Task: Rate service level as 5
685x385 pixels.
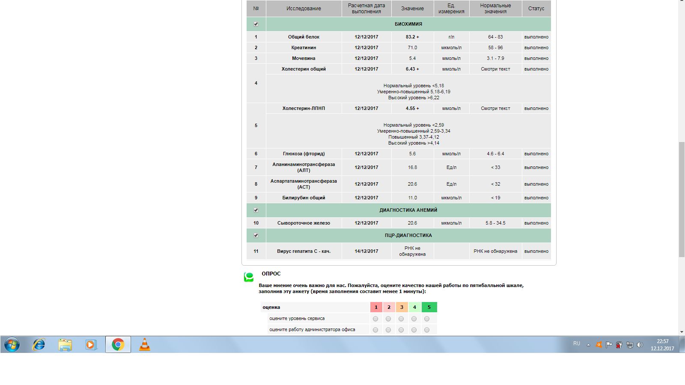Action: coord(427,319)
